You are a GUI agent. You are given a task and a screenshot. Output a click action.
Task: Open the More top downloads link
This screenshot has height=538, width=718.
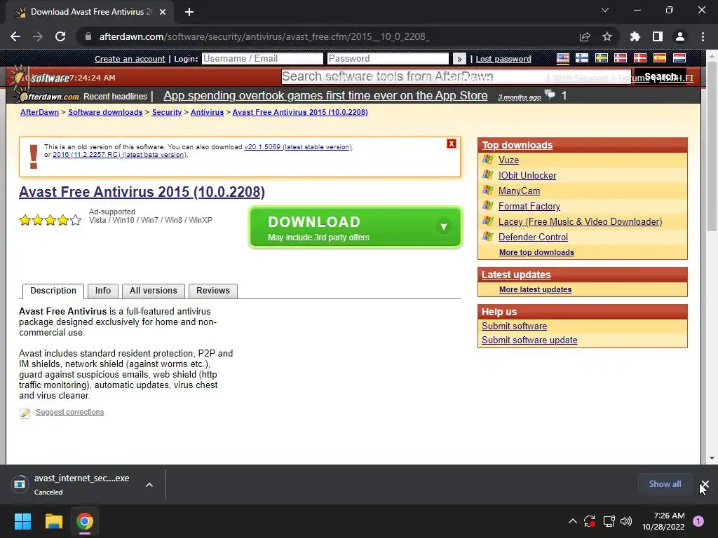536,252
